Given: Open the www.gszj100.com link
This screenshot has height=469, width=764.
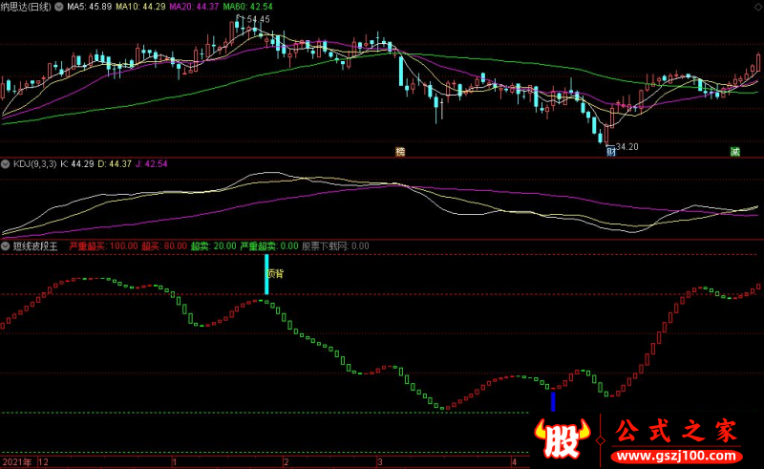Looking at the screenshot, I should click(x=676, y=457).
